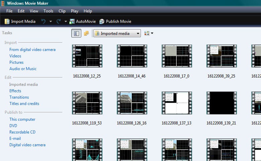Viewport: 261px width, 161px height.
Task: Import from digital video camera
Action: (32, 50)
